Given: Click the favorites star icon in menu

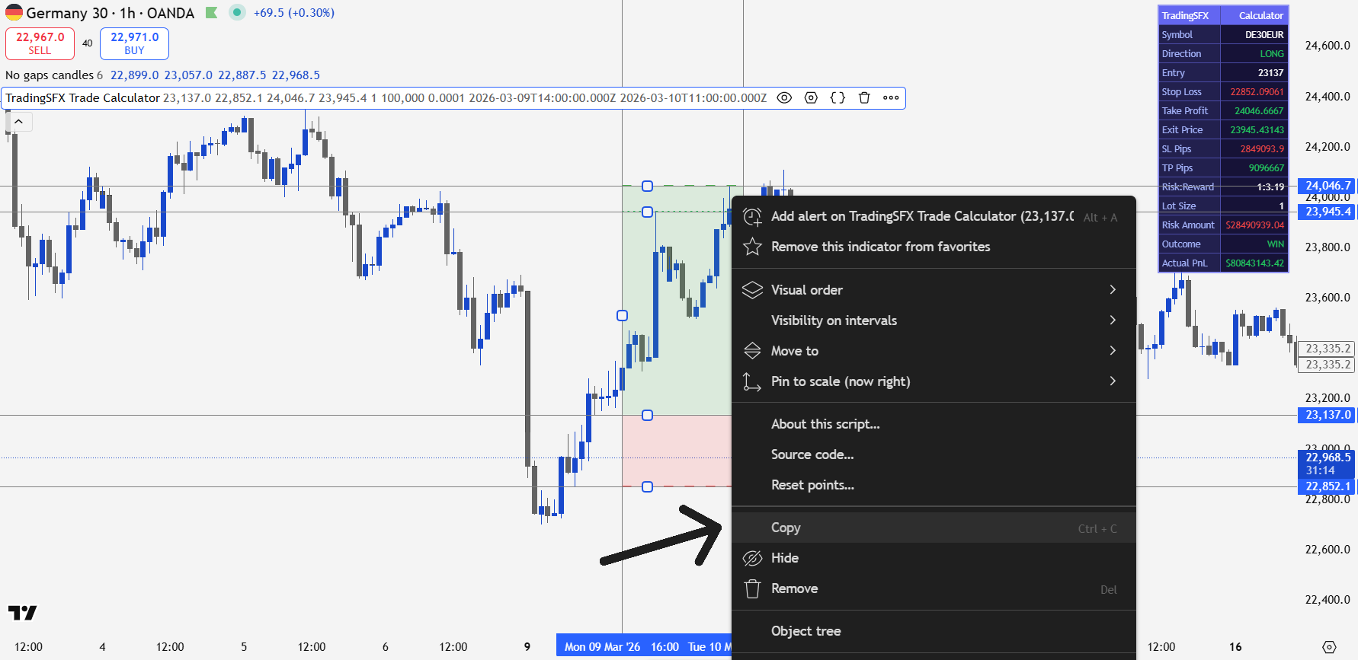Looking at the screenshot, I should pos(752,247).
